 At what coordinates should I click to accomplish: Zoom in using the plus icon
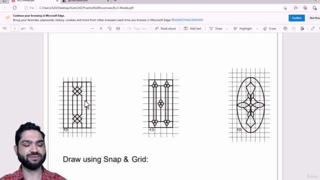pyautogui.click(x=101, y=28)
